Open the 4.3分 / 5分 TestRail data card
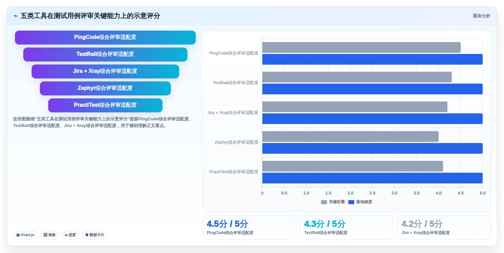Viewport: 504px width, 253px height. point(346,227)
